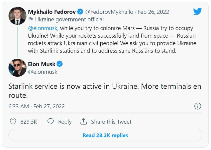
Task: Click the Twitter bird logo
Action: point(197,12)
